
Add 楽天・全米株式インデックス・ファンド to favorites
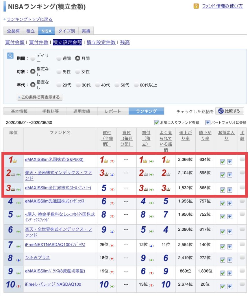(223, 175)
